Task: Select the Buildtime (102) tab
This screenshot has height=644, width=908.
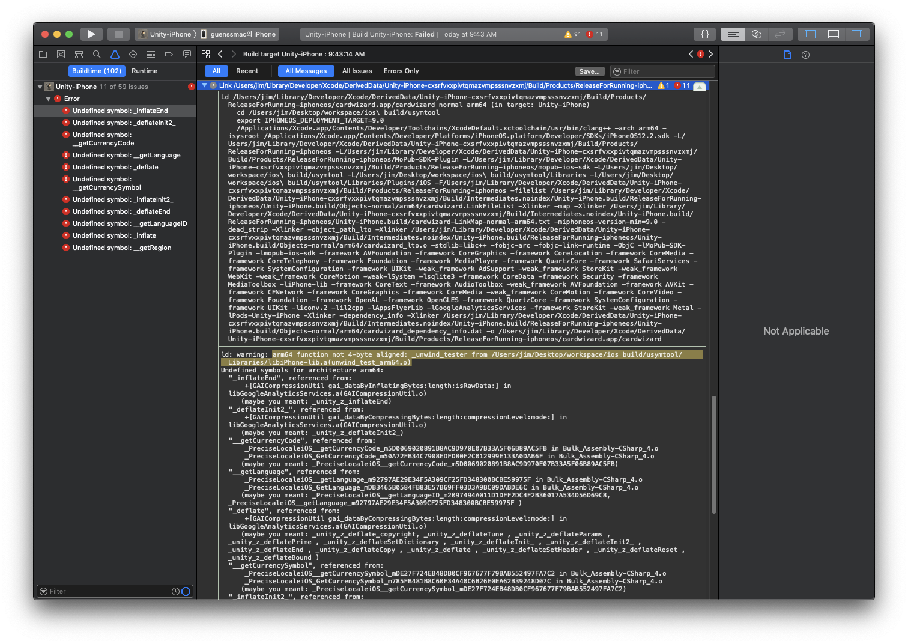Action: (x=97, y=71)
